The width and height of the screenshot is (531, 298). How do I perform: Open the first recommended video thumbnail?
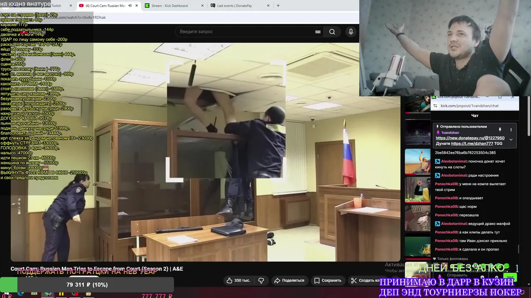coord(417,104)
